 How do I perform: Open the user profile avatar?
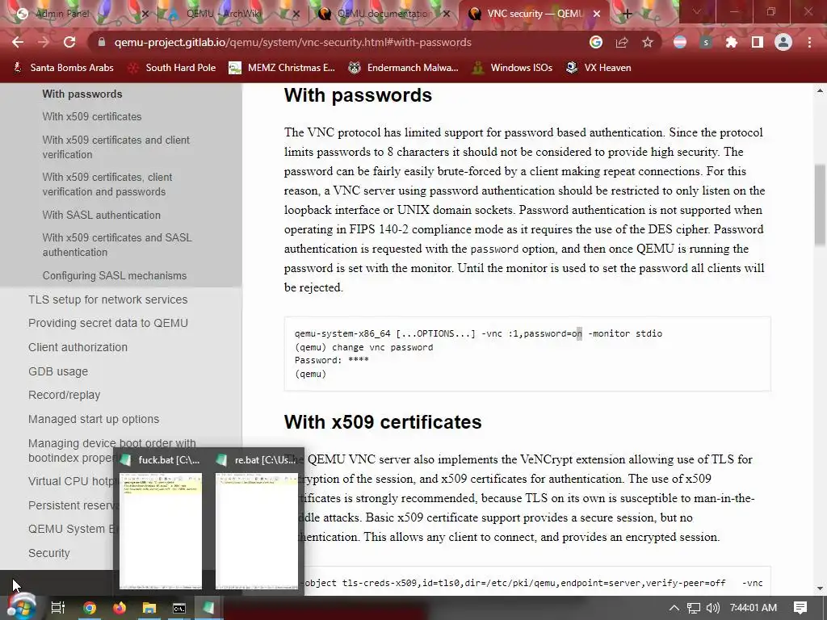click(x=783, y=42)
